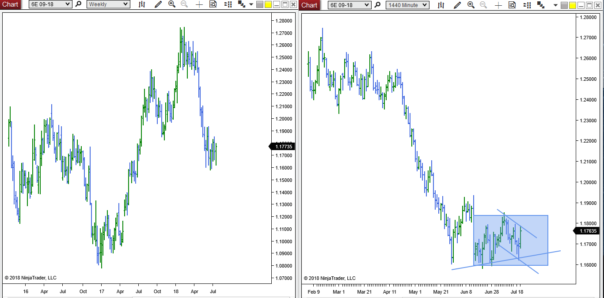
Task: Click 1.28000 label on Weekly price axis
Action: pyautogui.click(x=284, y=21)
